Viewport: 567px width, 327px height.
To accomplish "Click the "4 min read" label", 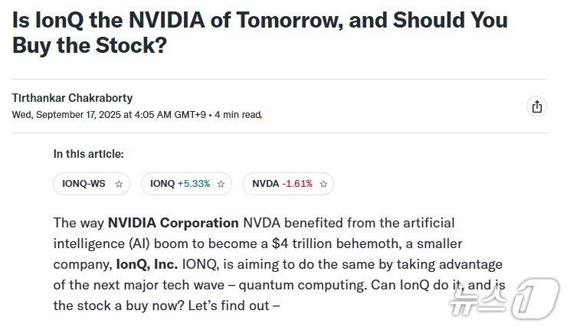I will tap(237, 115).
